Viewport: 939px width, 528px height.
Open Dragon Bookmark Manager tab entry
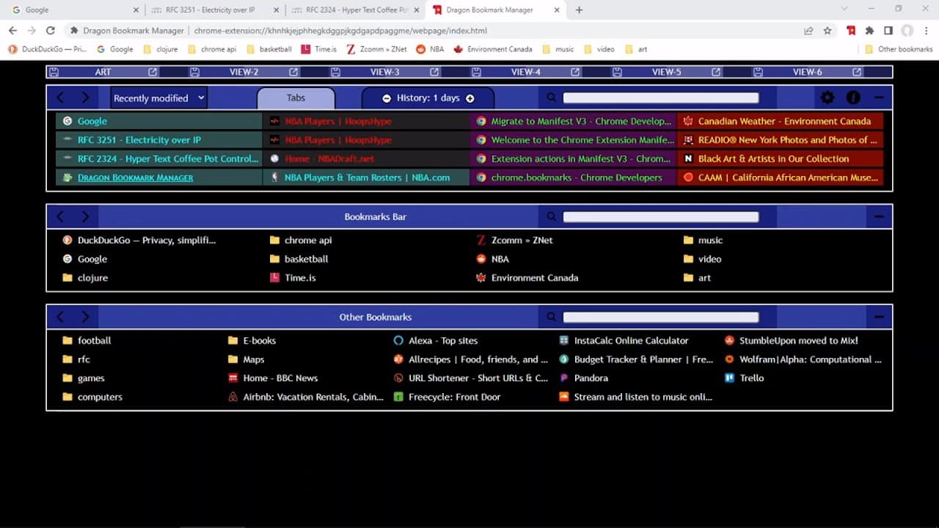coord(159,177)
